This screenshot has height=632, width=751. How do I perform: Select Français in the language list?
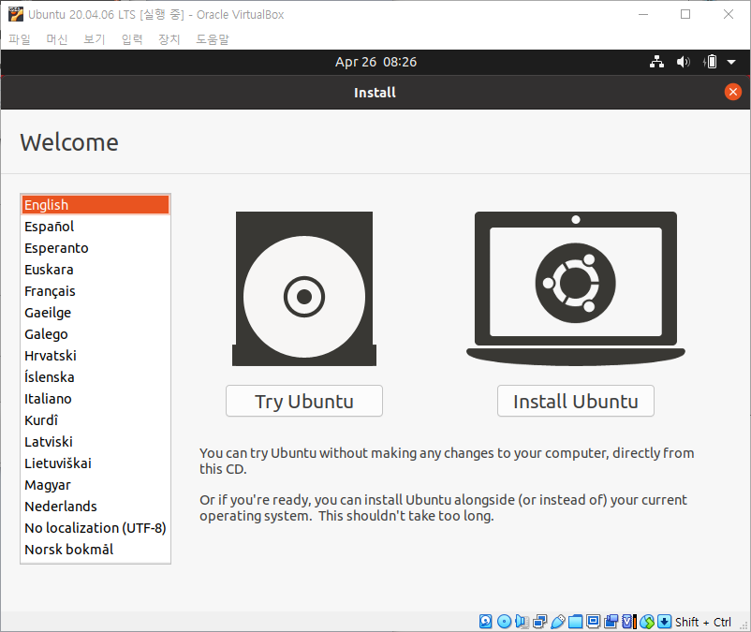pyautogui.click(x=96, y=291)
